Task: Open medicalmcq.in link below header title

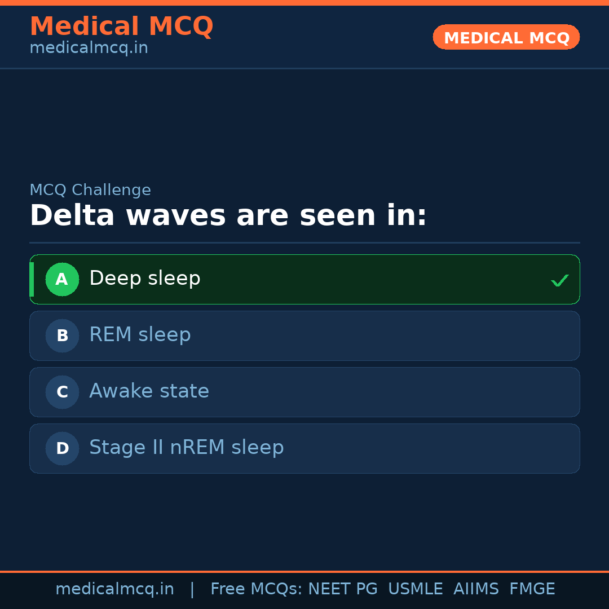Action: pos(89,48)
